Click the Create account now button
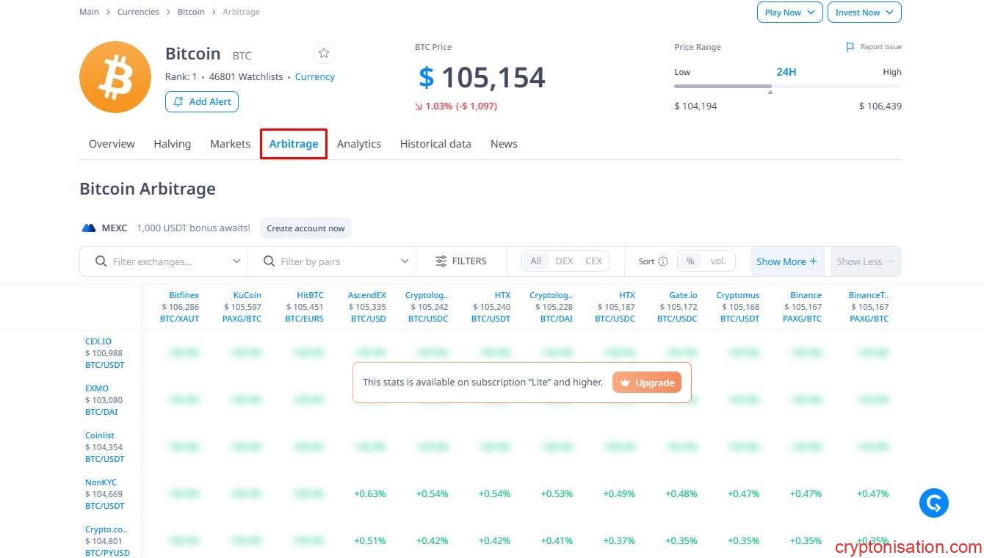 [x=305, y=228]
